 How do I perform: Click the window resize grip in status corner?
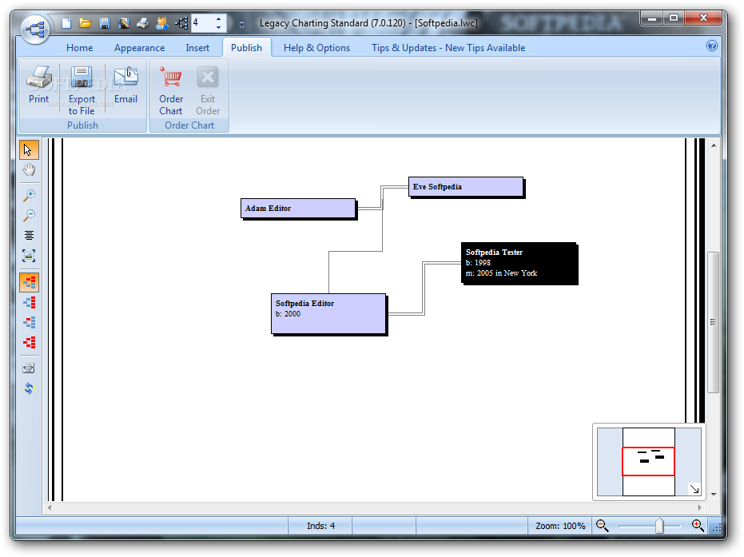pyautogui.click(x=717, y=527)
